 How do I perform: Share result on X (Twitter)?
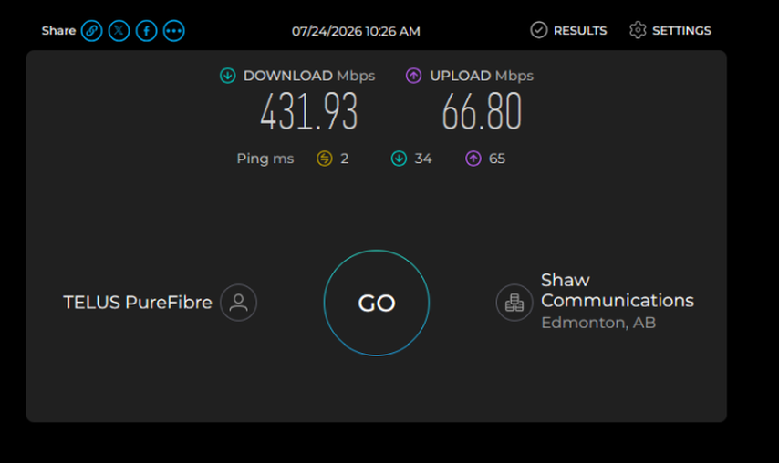coord(119,31)
